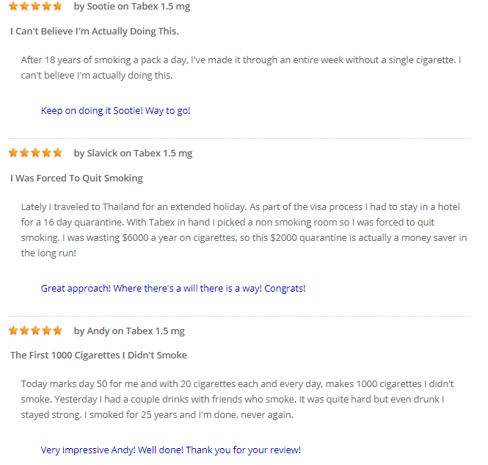Click Slavick's review text about Thailand quarantine
Image resolution: width=488 pixels, height=465 pixels.
coord(244,230)
